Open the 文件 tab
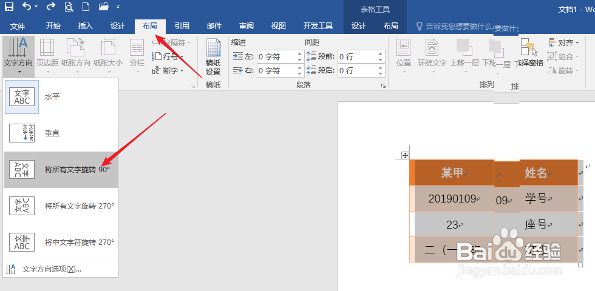595x291 pixels. [x=18, y=26]
